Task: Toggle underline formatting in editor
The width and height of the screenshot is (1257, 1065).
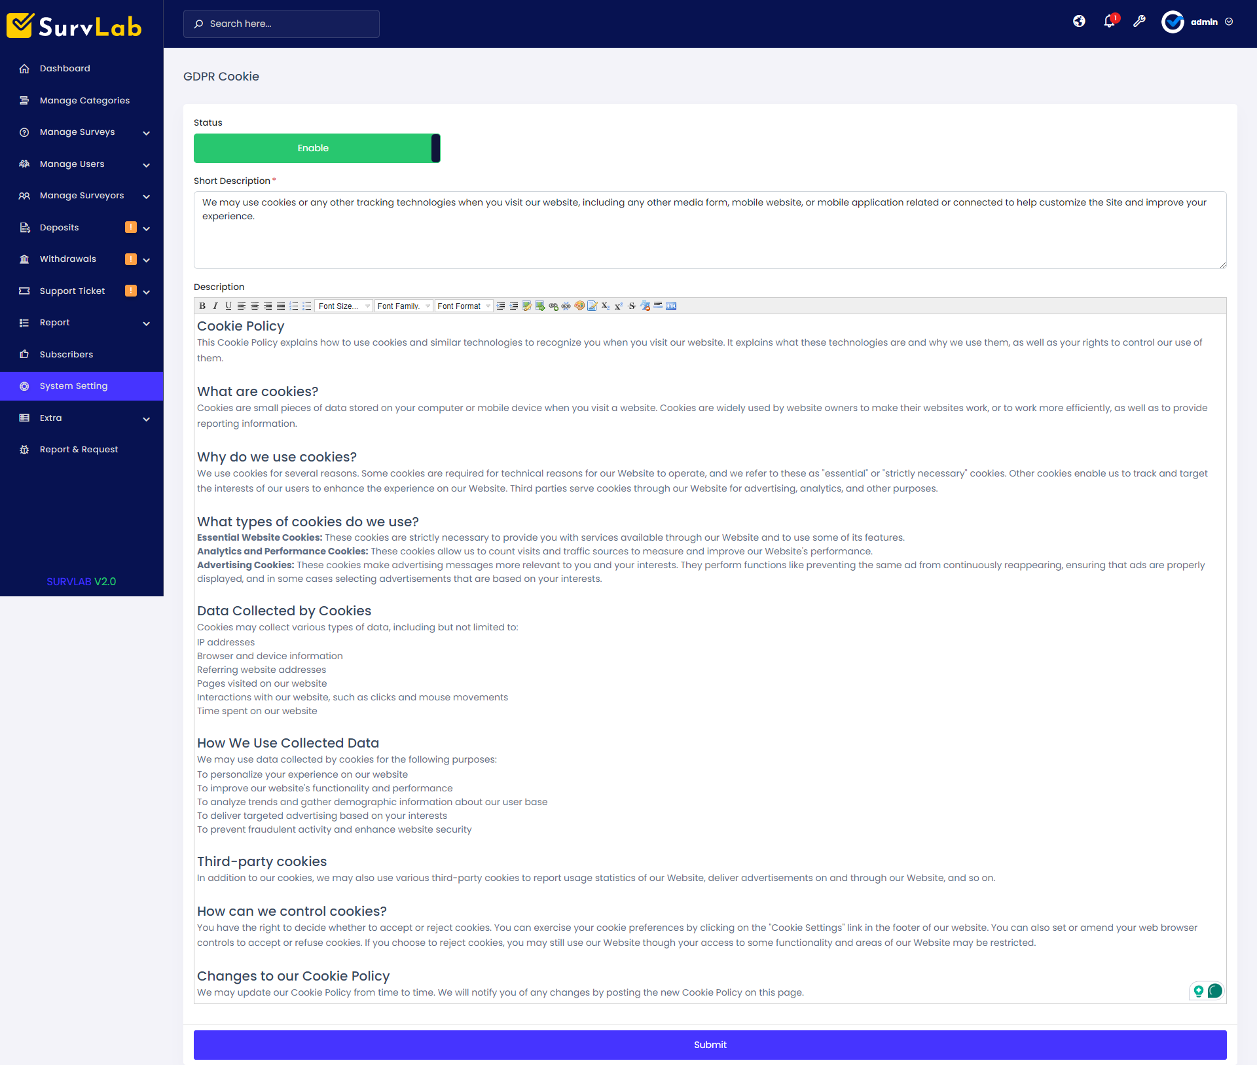Action: click(228, 306)
